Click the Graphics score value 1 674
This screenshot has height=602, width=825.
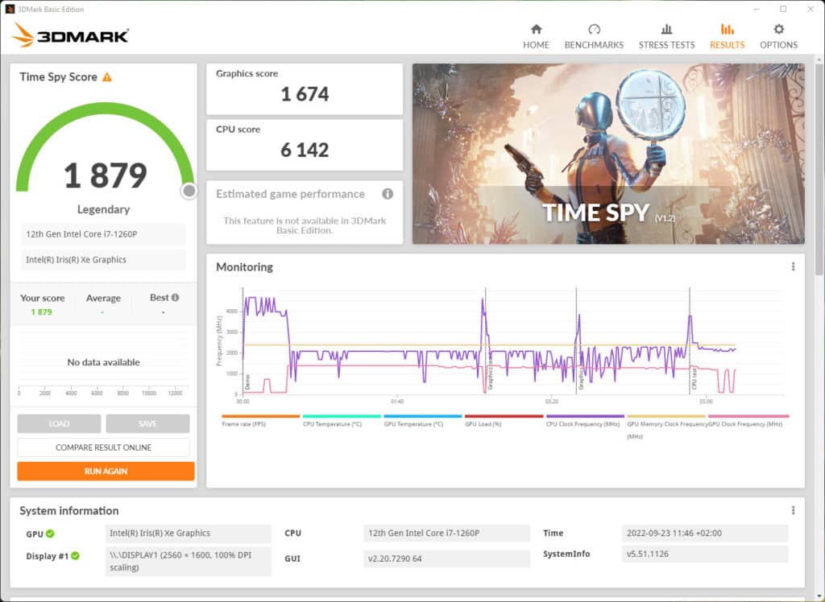(x=305, y=94)
